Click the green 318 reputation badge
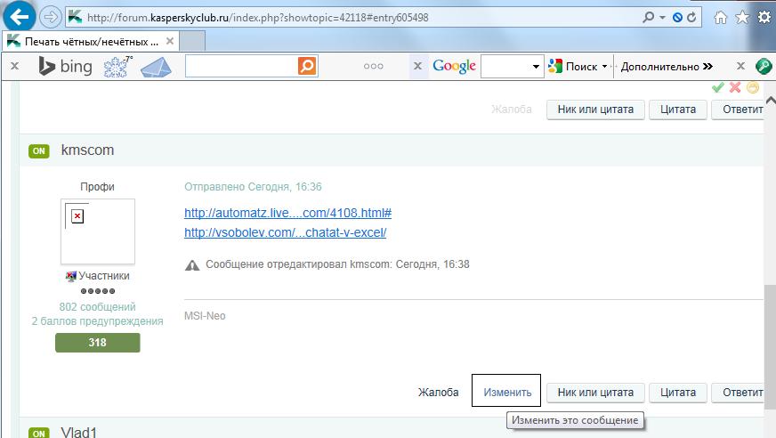Viewport: 776px width, 438px height. point(98,343)
